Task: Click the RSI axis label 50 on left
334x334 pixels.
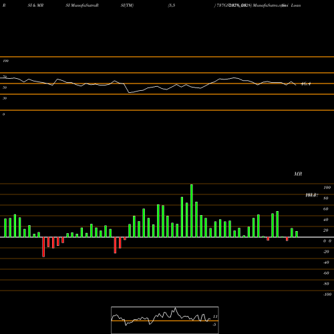Action: coord(5,88)
